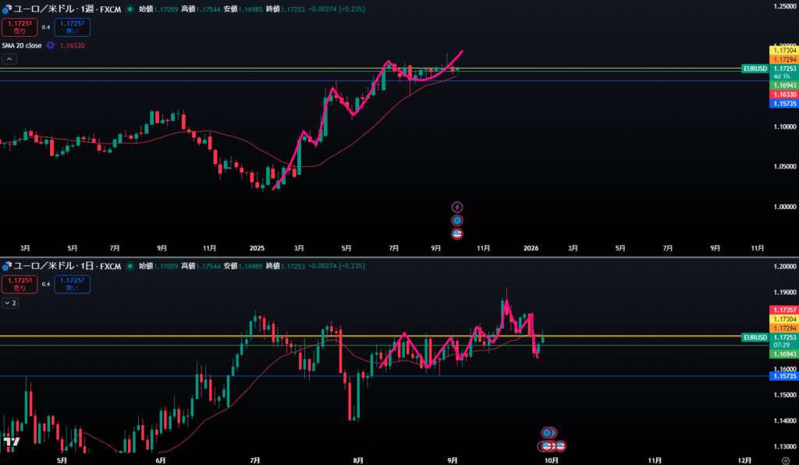Click the EU flag event marker in daily chart
Screen dimensions: 799x465
(x=548, y=432)
